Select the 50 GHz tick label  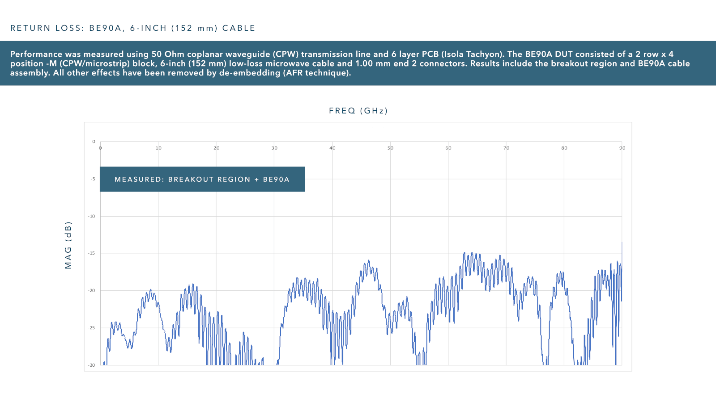(x=390, y=148)
